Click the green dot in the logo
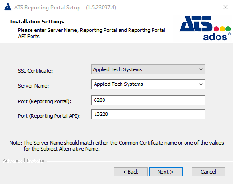This screenshot has width=233, height=184. coord(228,29)
